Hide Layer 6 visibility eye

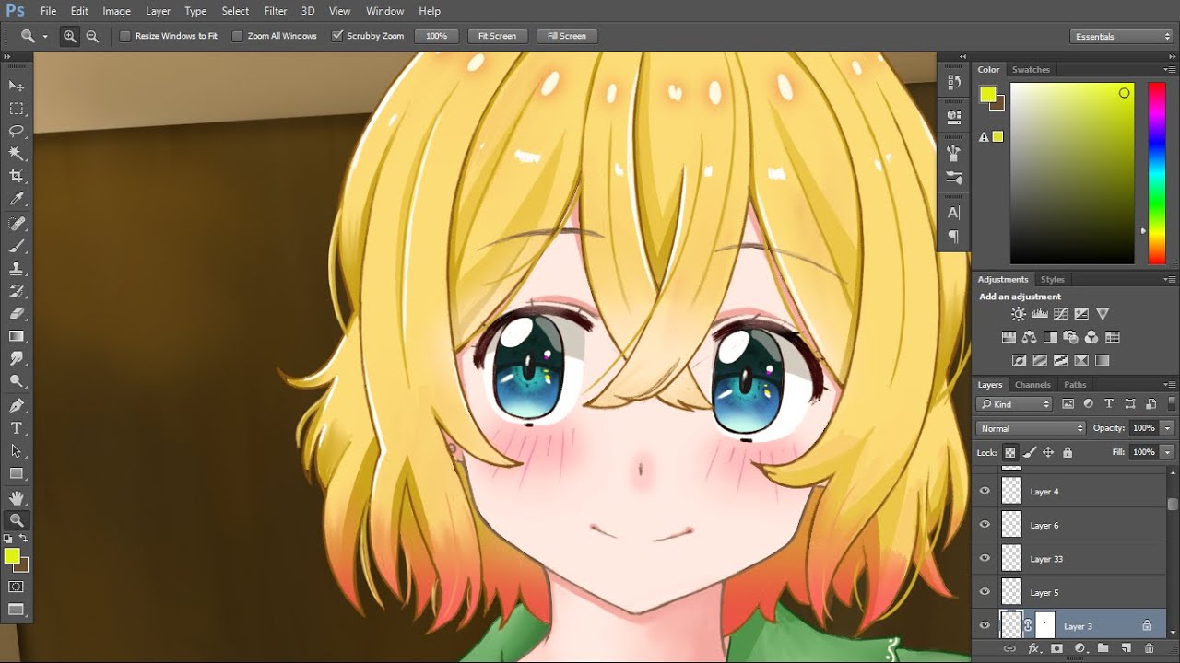pos(985,525)
